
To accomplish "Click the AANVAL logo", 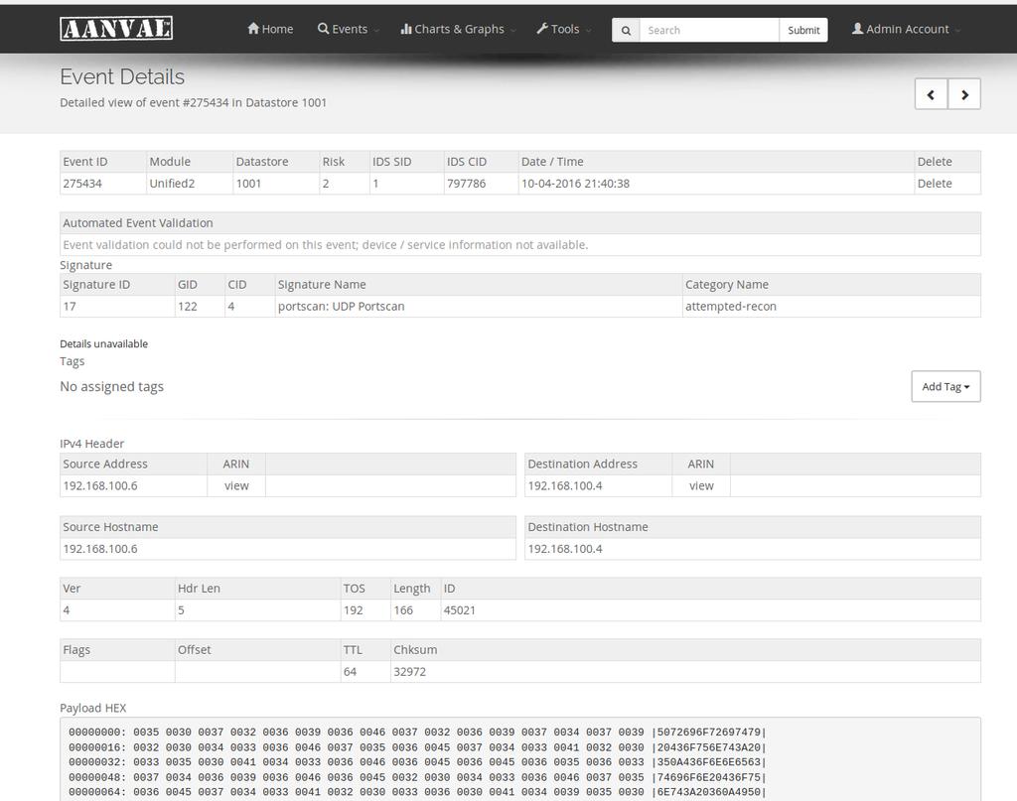I will 116,29.
